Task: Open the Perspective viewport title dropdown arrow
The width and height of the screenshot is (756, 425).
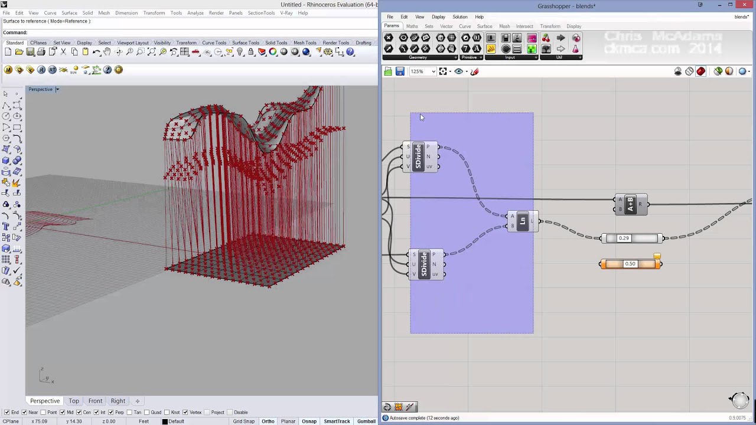Action: point(57,89)
